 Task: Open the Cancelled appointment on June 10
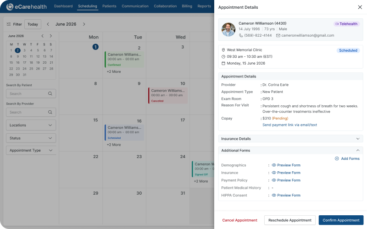168,95
